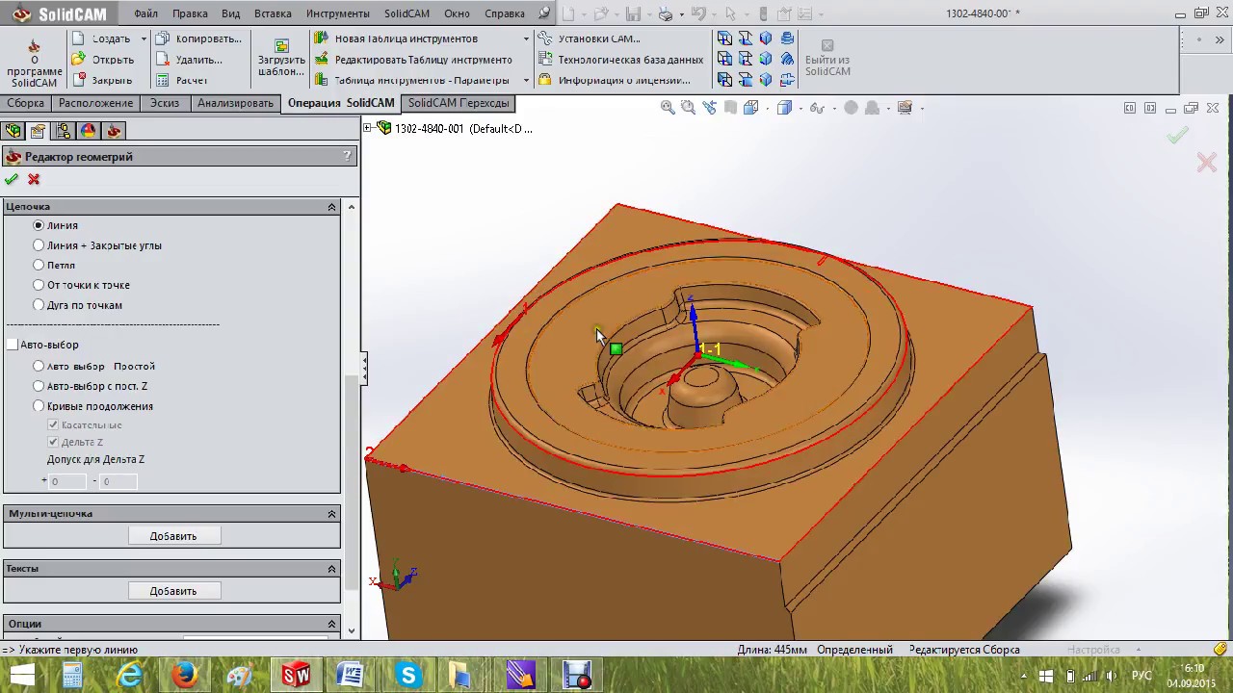Click the green confirm checkmark in viewport corner
The height and width of the screenshot is (693, 1233).
1177,136
